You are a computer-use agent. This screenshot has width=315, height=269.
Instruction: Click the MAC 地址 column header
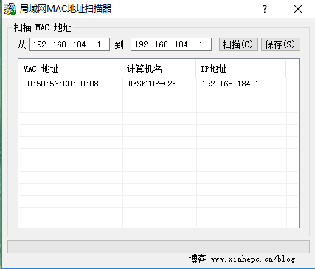click(x=71, y=69)
